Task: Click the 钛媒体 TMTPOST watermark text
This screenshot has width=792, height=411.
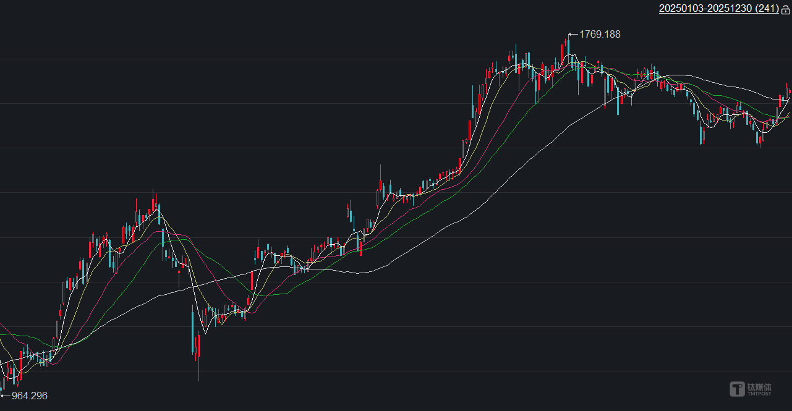Action: click(760, 389)
